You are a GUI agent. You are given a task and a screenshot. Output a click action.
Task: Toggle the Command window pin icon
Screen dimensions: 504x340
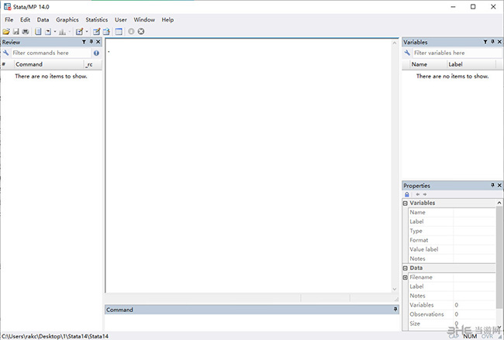395,309
